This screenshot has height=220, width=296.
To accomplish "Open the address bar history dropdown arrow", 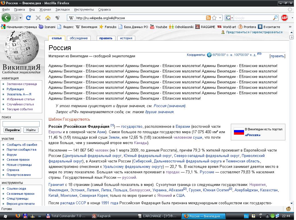I will pyautogui.click(x=220, y=18).
